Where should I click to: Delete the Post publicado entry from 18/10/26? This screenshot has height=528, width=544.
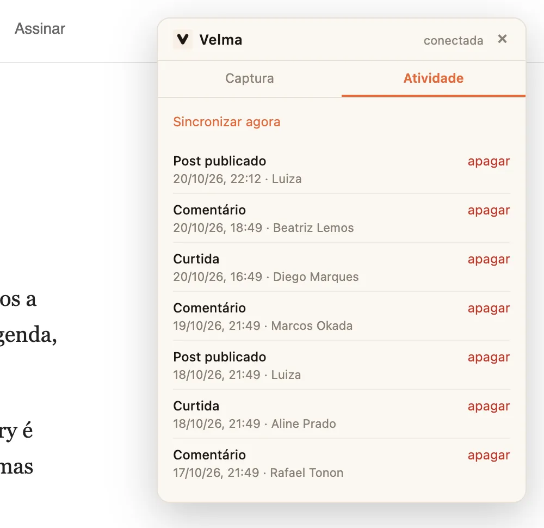(489, 357)
